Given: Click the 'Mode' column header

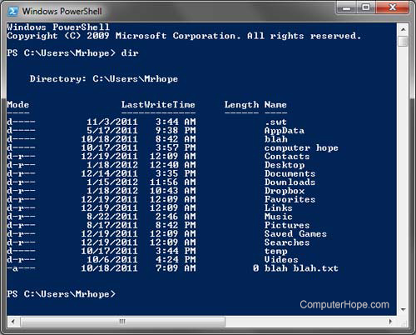Looking at the screenshot, I should pyautogui.click(x=18, y=105).
